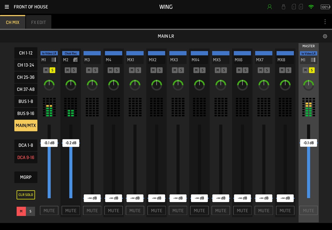
Task: Switch to the CH MIX tab
Action: tap(13, 22)
